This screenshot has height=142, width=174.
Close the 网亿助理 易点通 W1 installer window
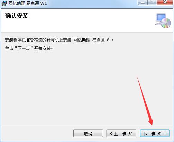coord(165,2)
